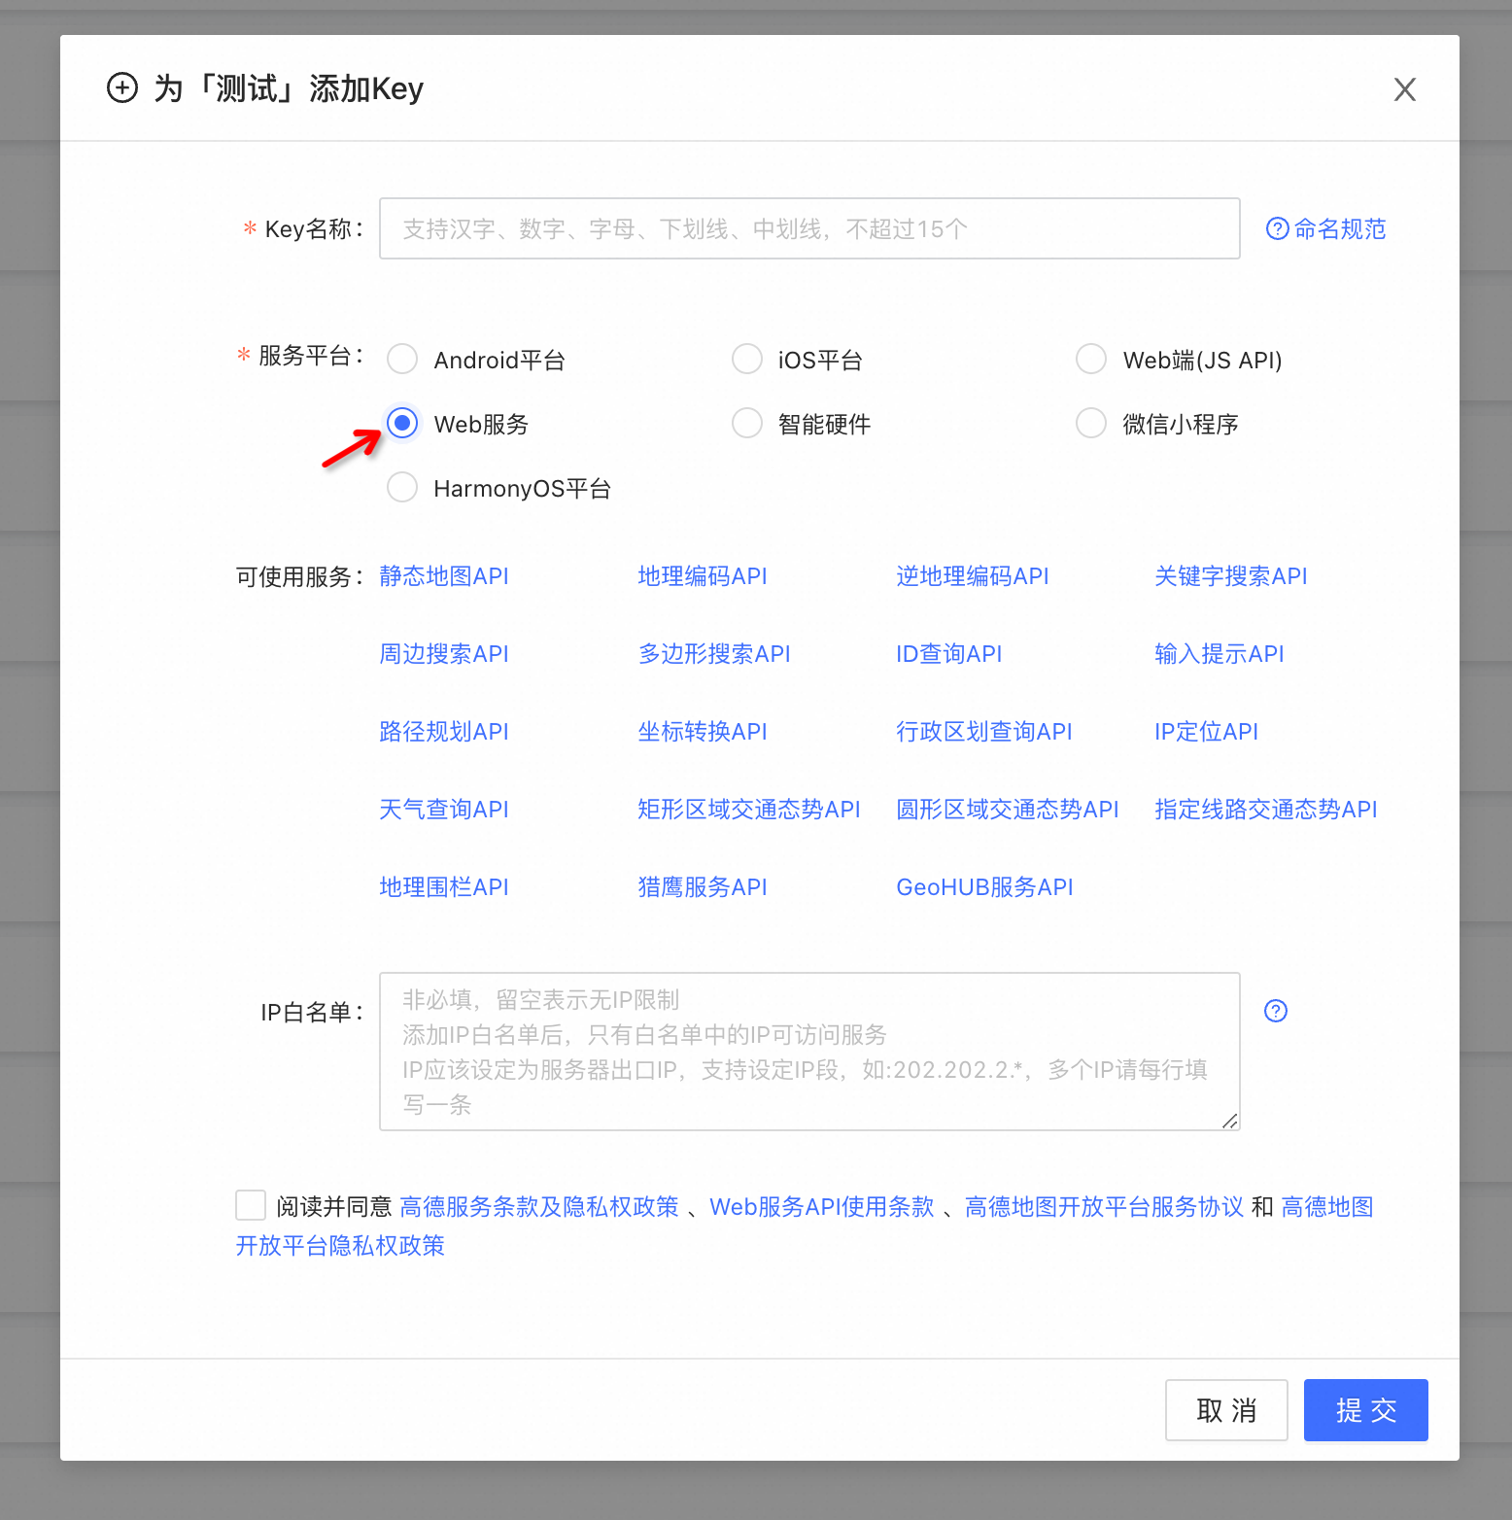Select the iOS平台 radio button
The width and height of the screenshot is (1512, 1520).
[746, 359]
